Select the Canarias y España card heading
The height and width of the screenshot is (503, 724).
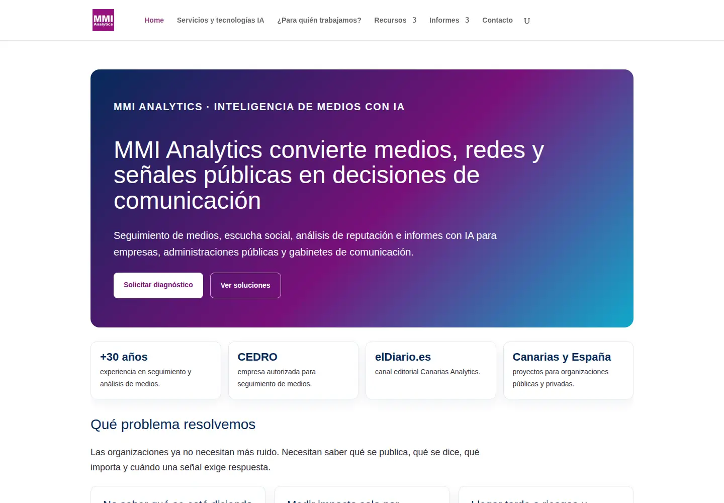tap(562, 357)
